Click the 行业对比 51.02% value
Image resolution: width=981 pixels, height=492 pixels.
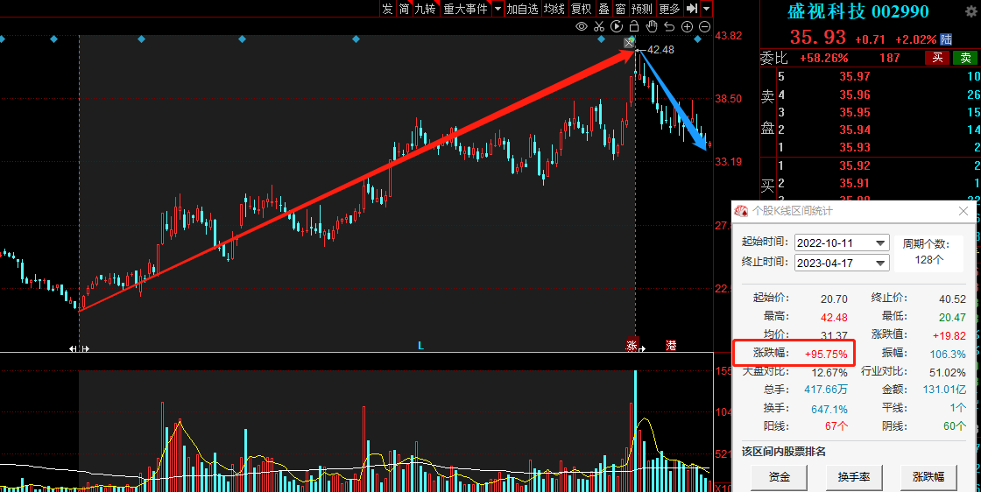947,373
